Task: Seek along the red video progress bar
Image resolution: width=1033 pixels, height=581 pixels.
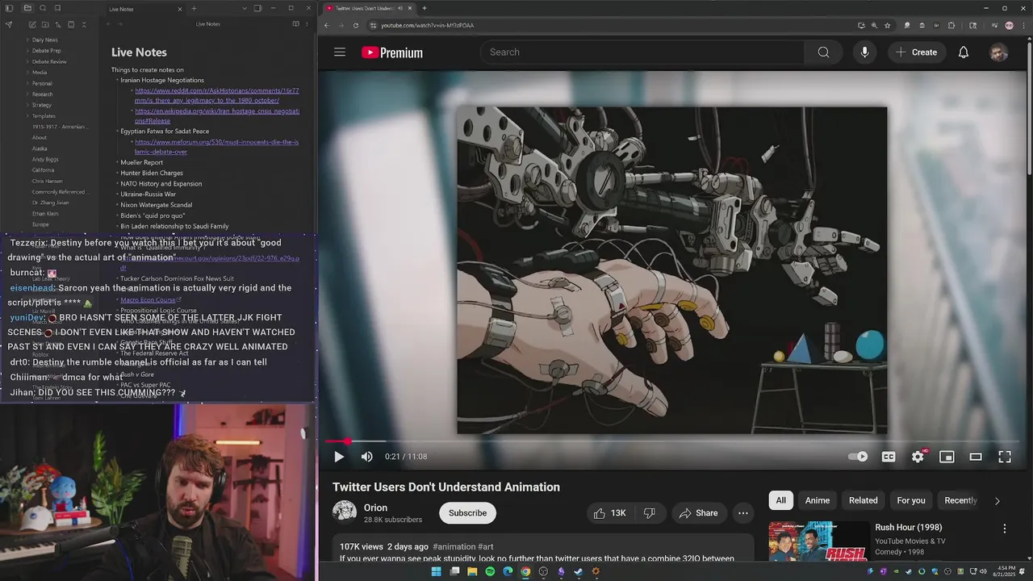Action: 672,441
